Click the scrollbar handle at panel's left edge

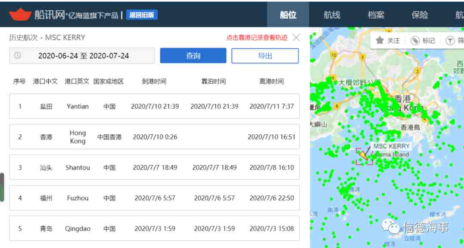click(x=2, y=187)
